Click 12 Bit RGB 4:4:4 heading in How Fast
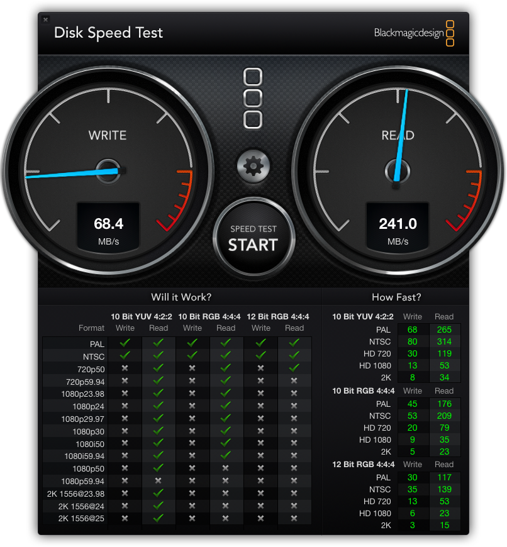This screenshot has height=547, width=507. [363, 465]
